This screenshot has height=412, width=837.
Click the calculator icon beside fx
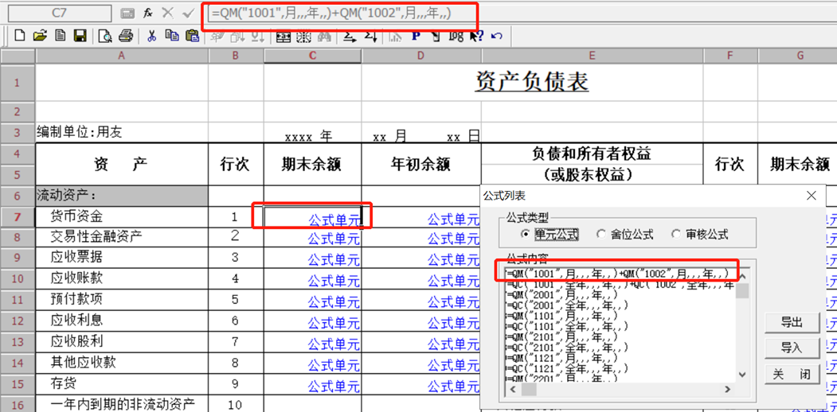pyautogui.click(x=127, y=14)
